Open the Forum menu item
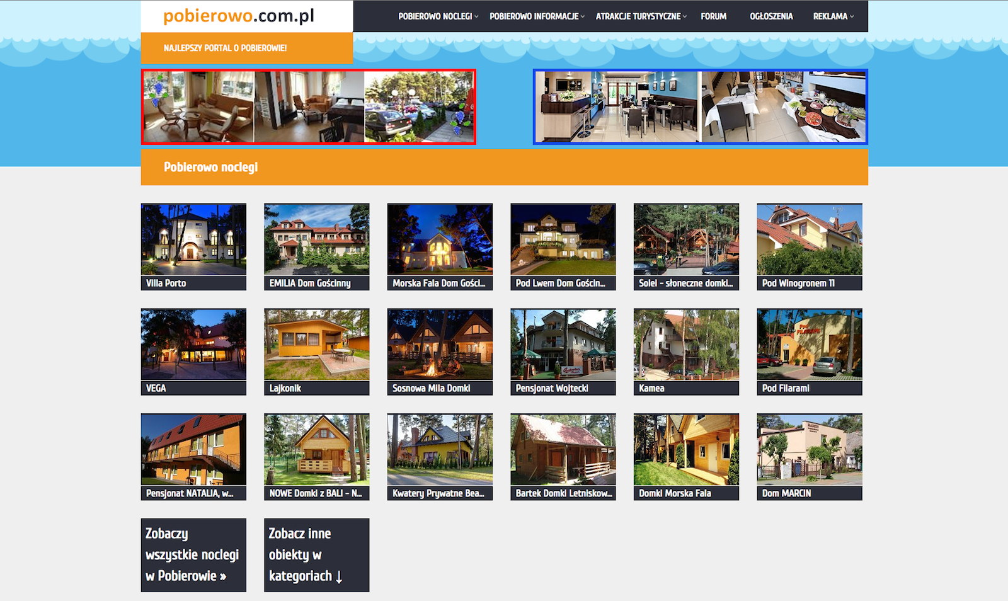1008x601 pixels. pyautogui.click(x=713, y=16)
